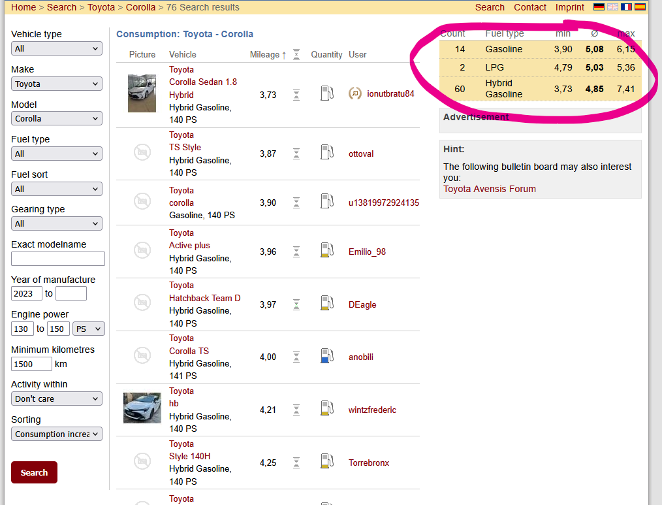This screenshot has height=505, width=662.
Task: Click the Minimum kilometres field 1500
Action: coord(31,364)
